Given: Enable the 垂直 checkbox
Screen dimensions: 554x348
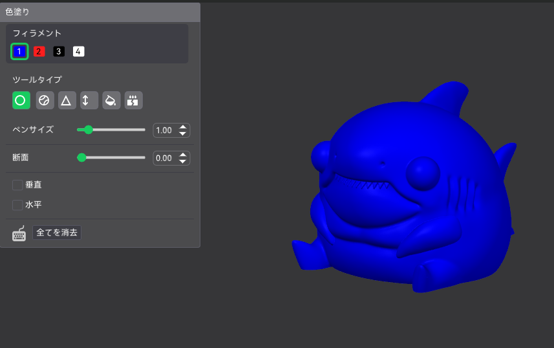Looking at the screenshot, I should pyautogui.click(x=17, y=185).
